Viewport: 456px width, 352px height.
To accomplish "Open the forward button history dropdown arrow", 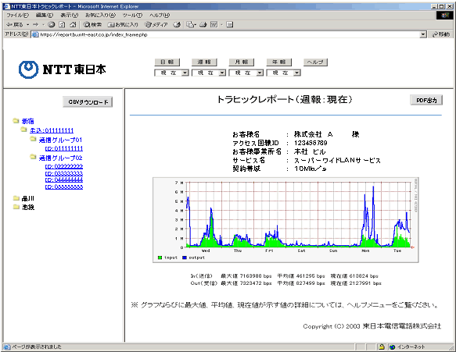I will pos(43,25).
